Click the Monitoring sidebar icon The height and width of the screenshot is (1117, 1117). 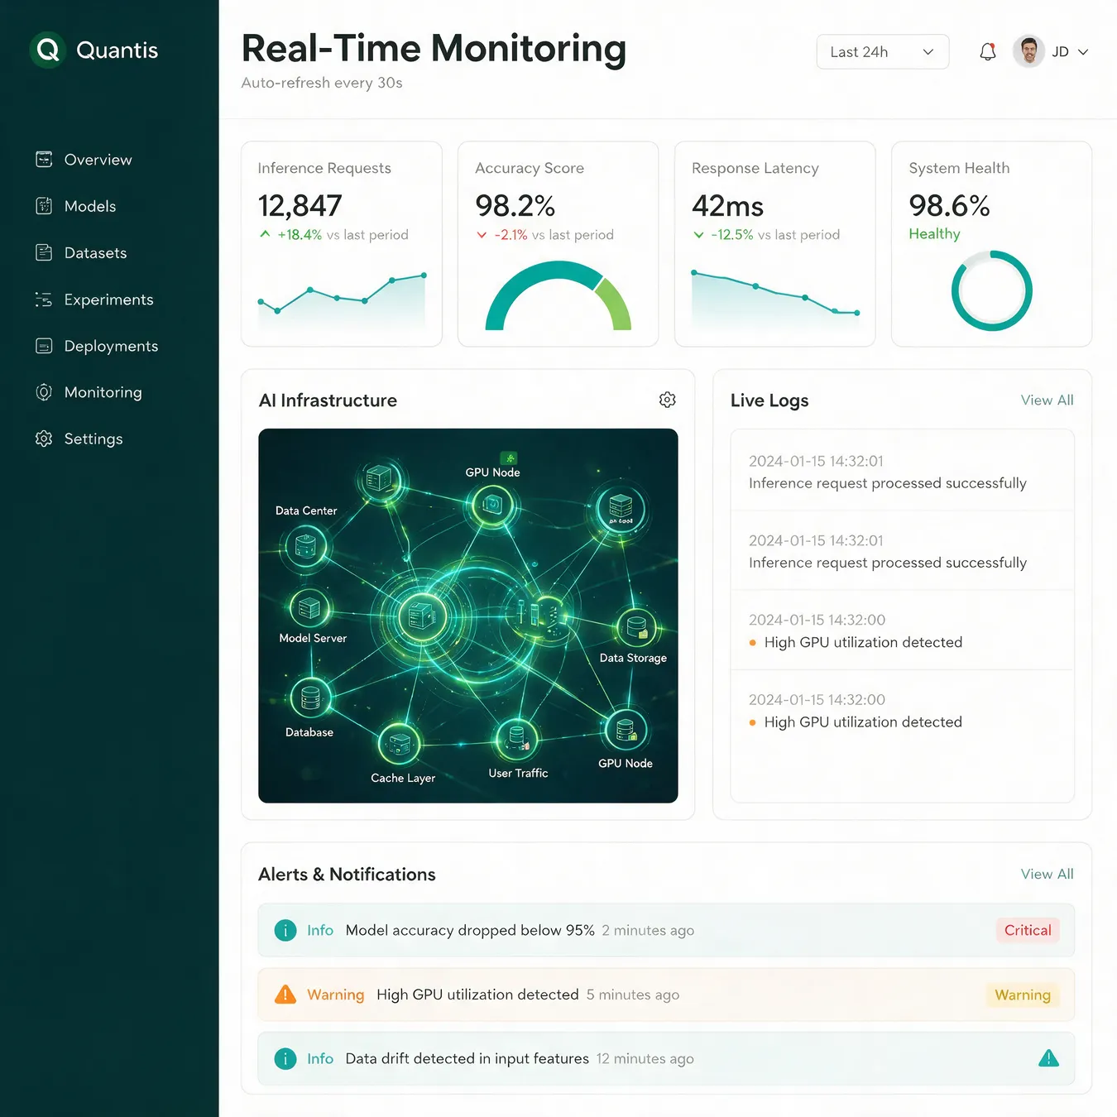[x=44, y=392]
